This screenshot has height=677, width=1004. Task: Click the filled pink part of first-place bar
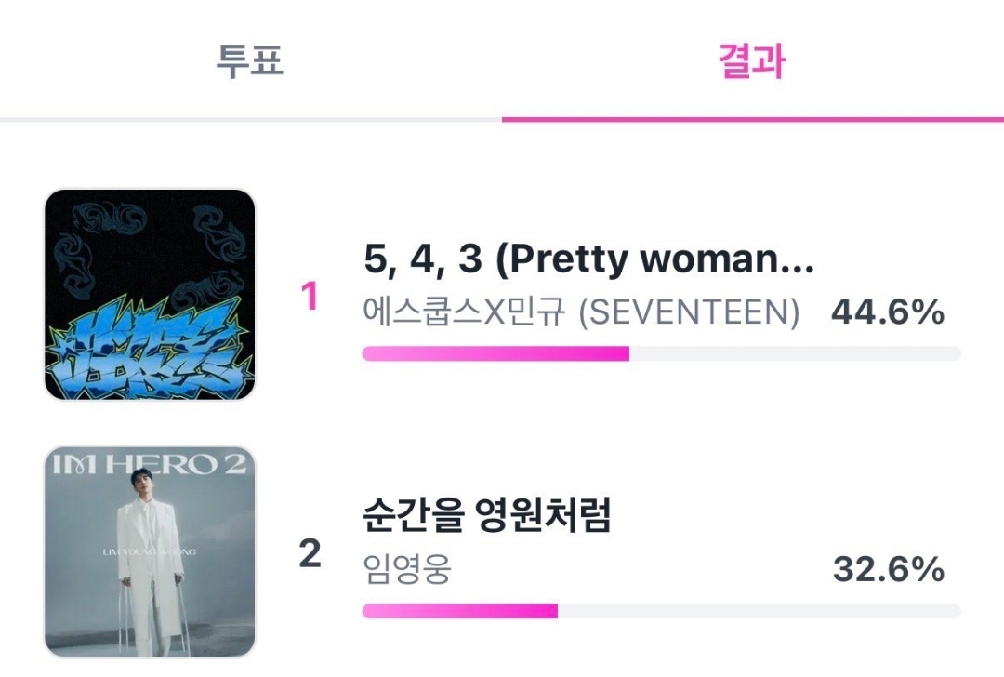point(495,353)
